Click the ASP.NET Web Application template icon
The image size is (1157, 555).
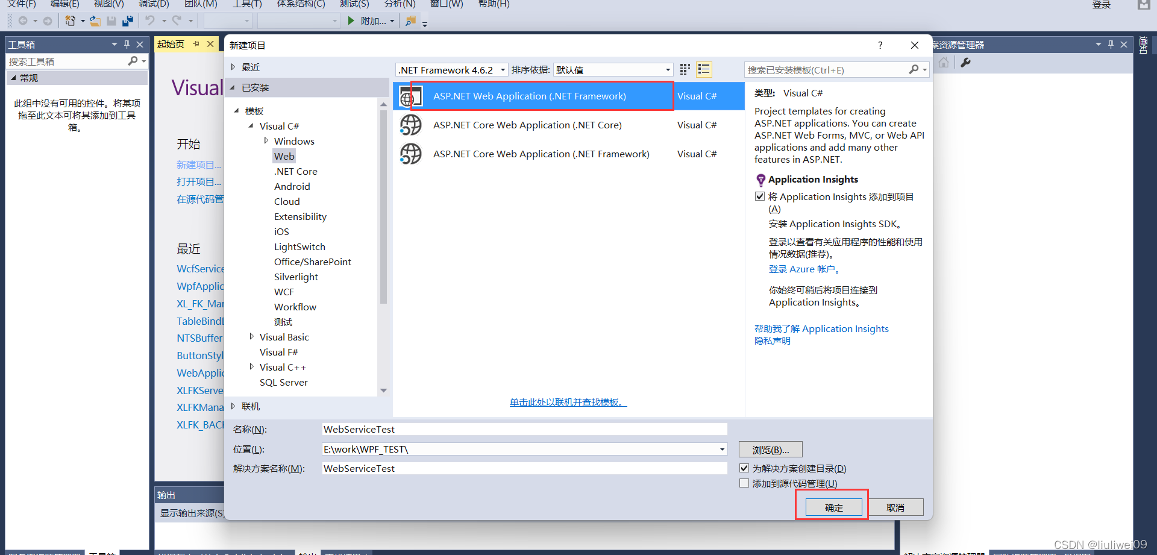(411, 96)
